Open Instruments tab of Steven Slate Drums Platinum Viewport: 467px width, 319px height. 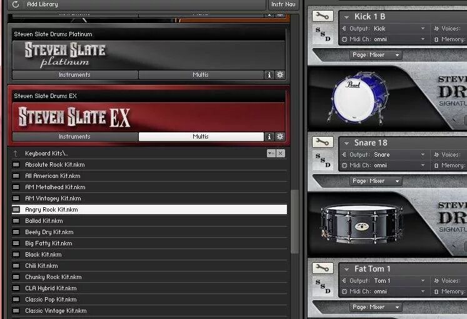(75, 75)
